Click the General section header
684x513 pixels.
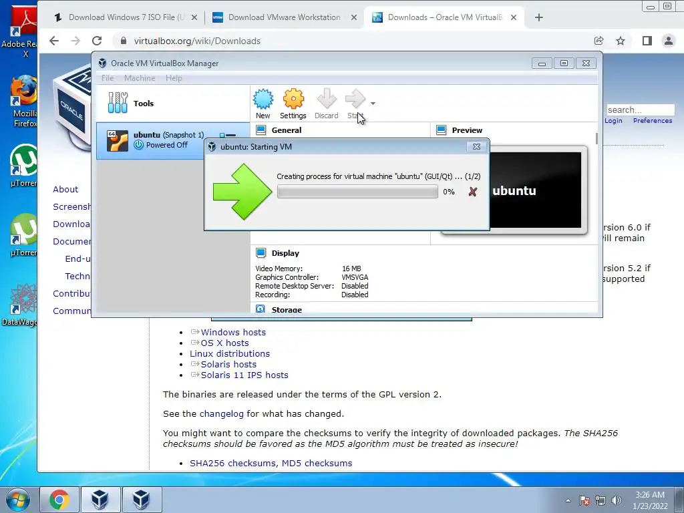click(286, 130)
